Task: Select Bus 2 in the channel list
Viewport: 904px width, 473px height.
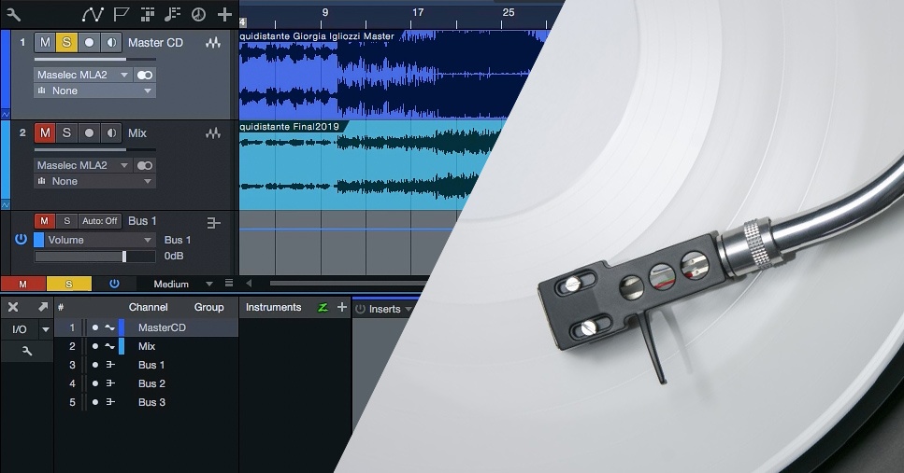Action: [151, 383]
